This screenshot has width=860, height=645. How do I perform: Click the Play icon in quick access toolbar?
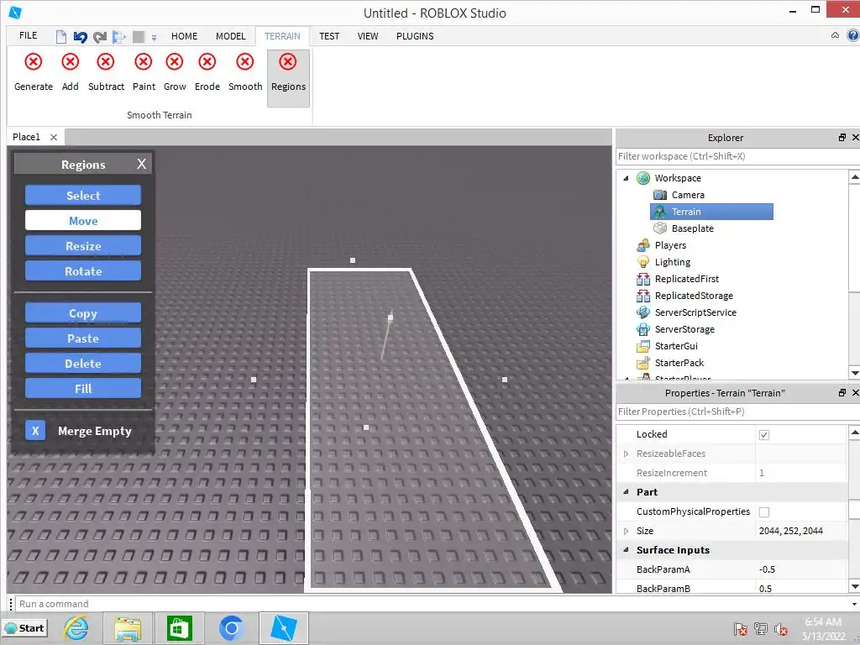[118, 37]
